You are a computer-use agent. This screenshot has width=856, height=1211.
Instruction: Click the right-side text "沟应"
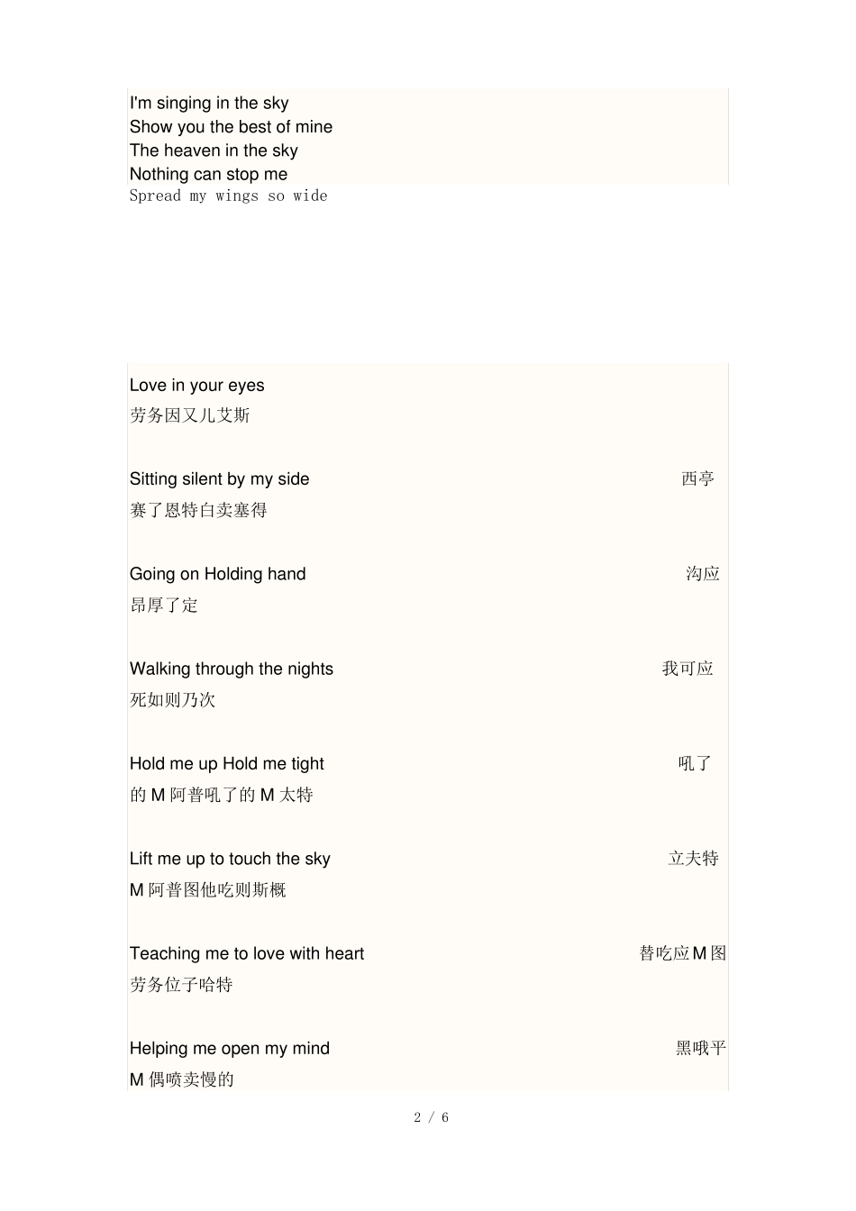tap(702, 574)
